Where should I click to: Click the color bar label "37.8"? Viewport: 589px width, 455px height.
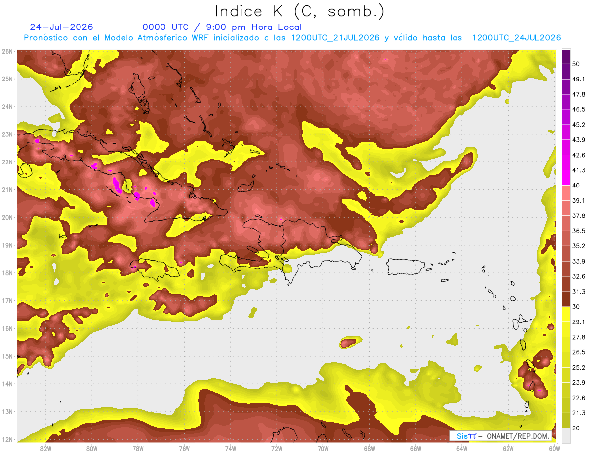579,215
